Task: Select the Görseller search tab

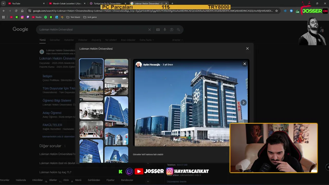Action: click(55, 40)
